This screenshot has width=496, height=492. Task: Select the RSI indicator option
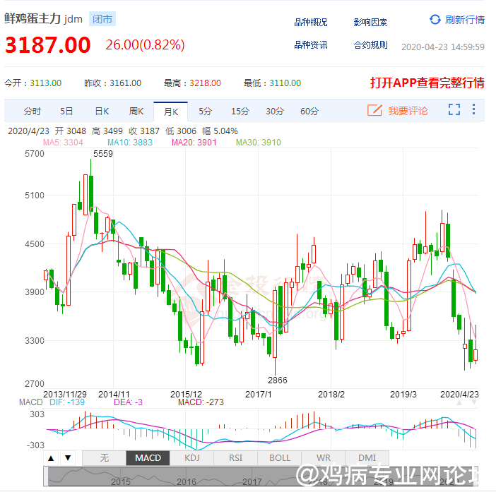[x=236, y=458]
